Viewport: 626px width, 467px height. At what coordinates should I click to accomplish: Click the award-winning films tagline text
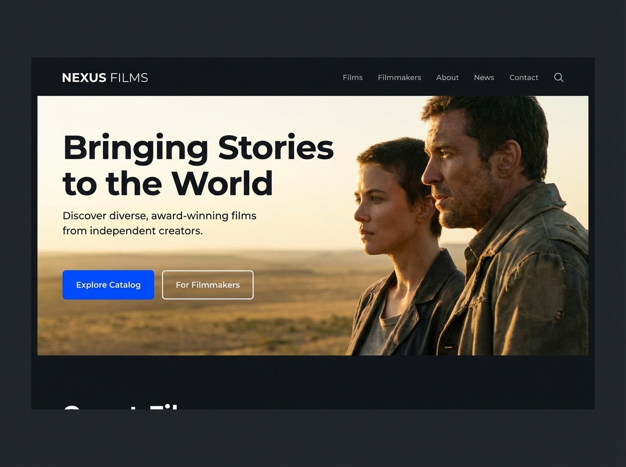pos(159,223)
